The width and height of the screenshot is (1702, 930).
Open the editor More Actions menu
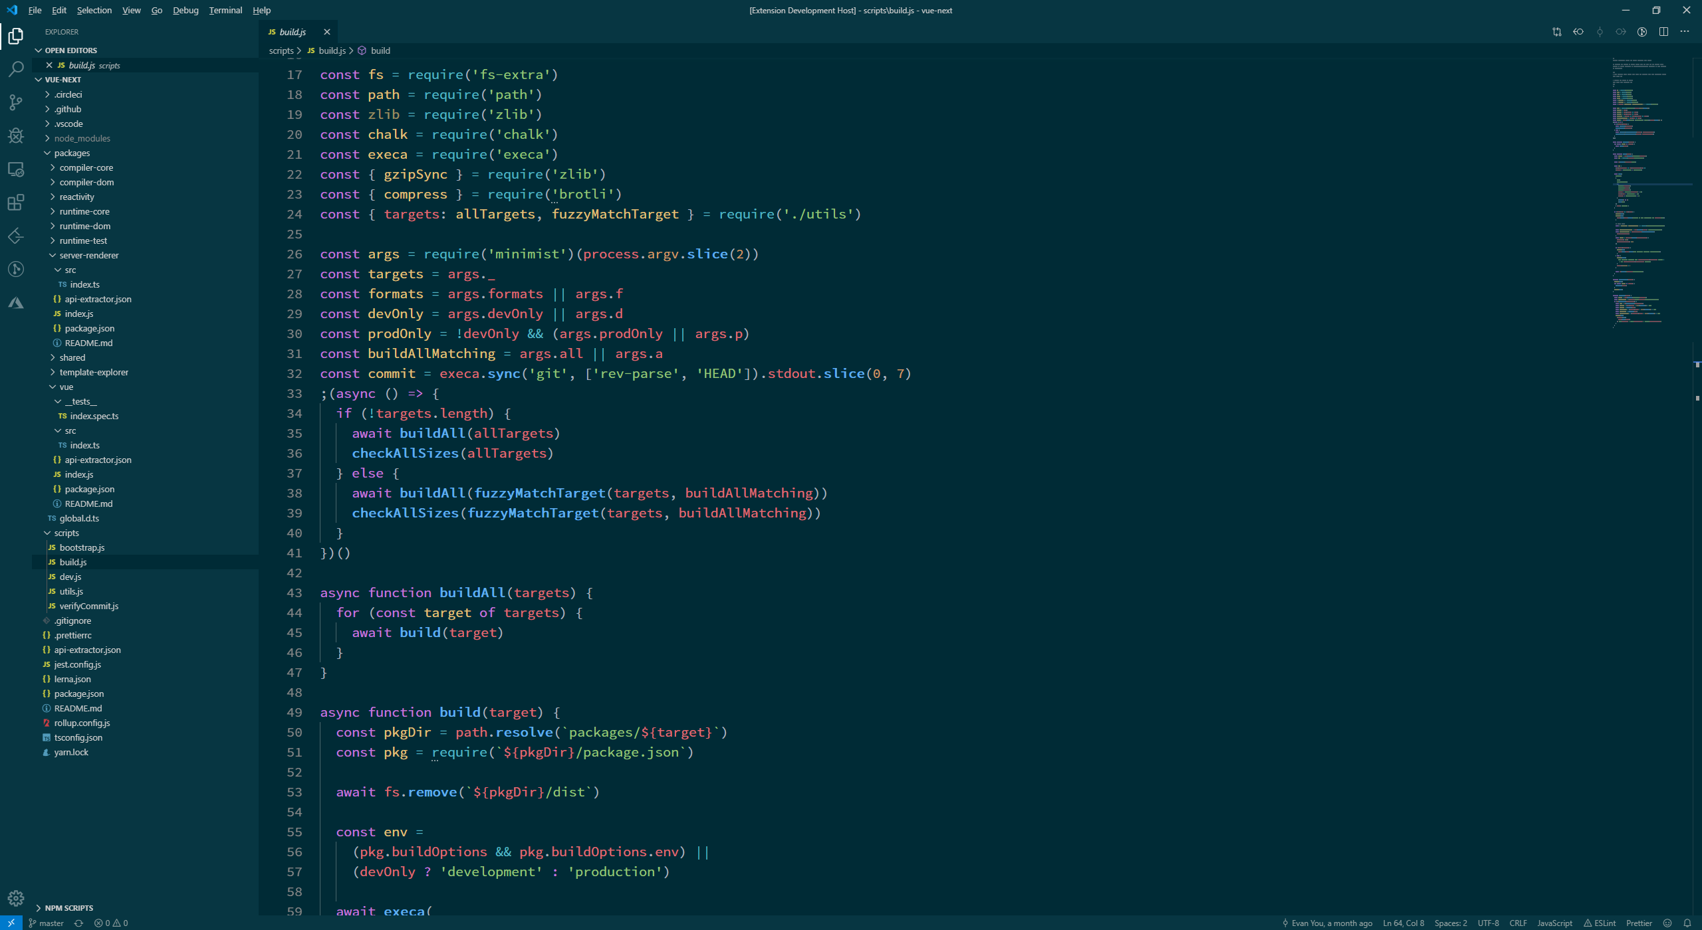(1685, 32)
